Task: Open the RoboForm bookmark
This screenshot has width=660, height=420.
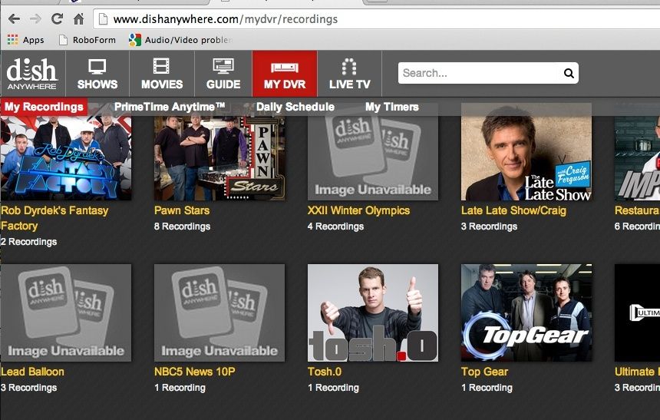Action: pyautogui.click(x=87, y=40)
